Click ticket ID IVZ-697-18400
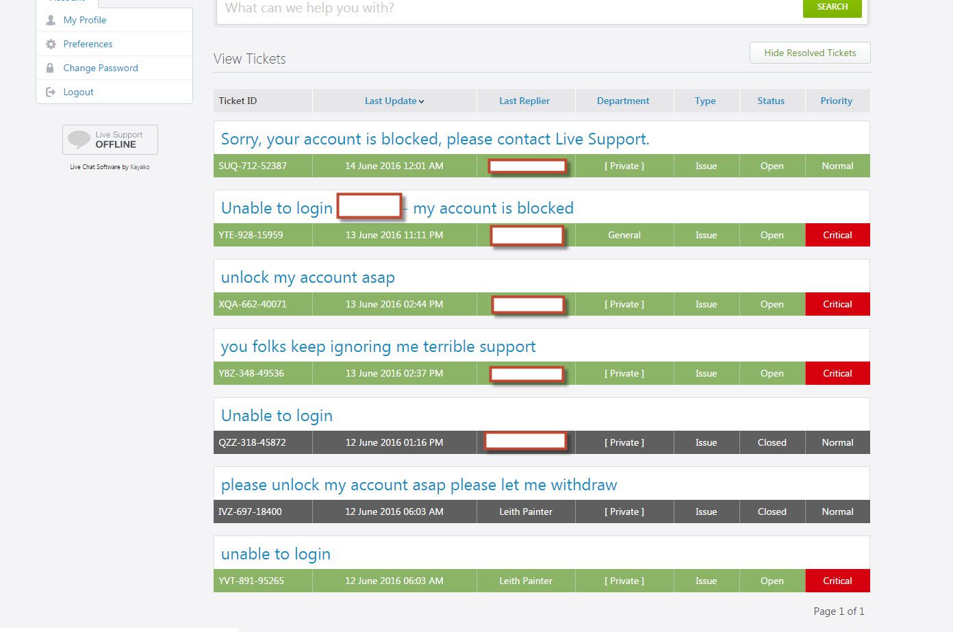Viewport: 953px width, 632px height. (x=250, y=511)
